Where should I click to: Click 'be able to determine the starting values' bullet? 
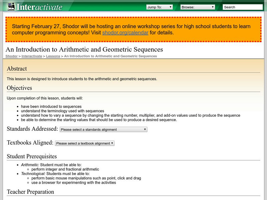point(99,120)
